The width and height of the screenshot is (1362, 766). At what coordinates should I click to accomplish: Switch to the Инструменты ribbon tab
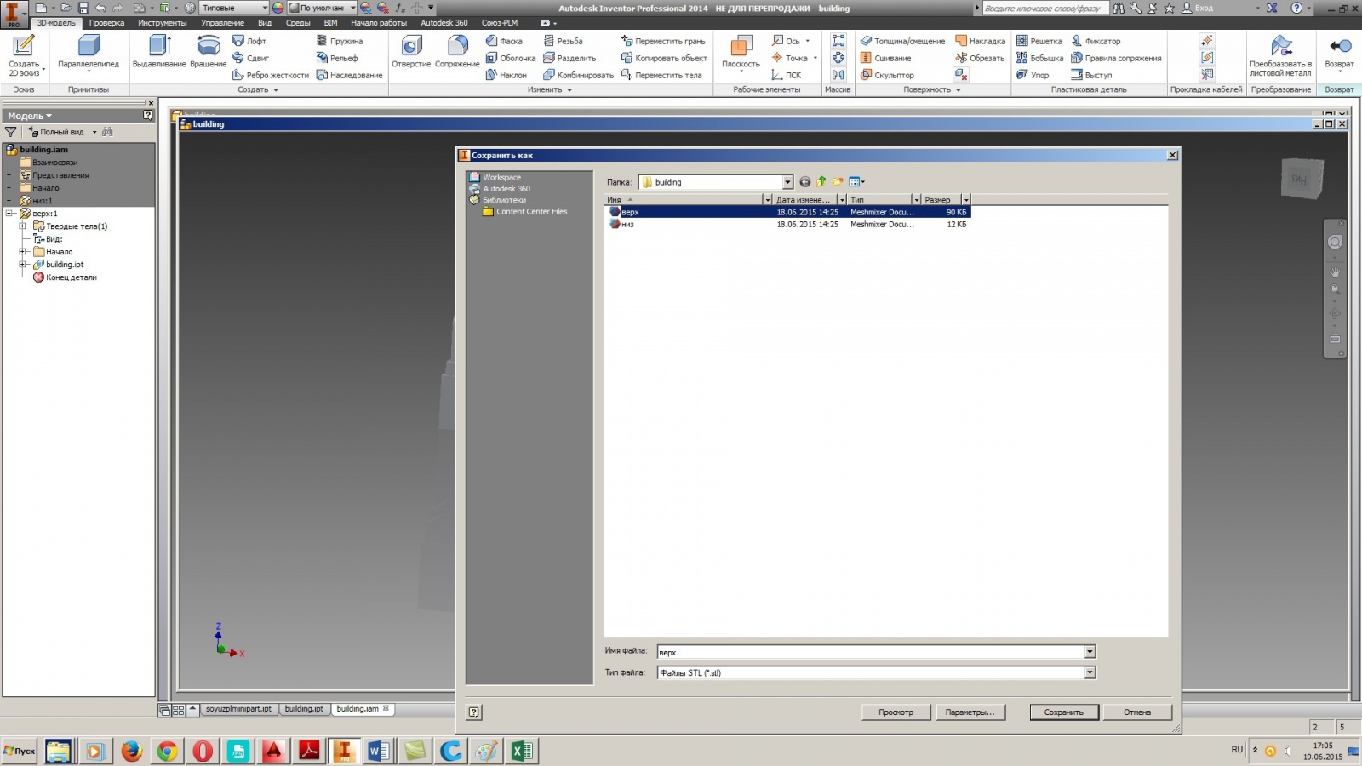162,23
